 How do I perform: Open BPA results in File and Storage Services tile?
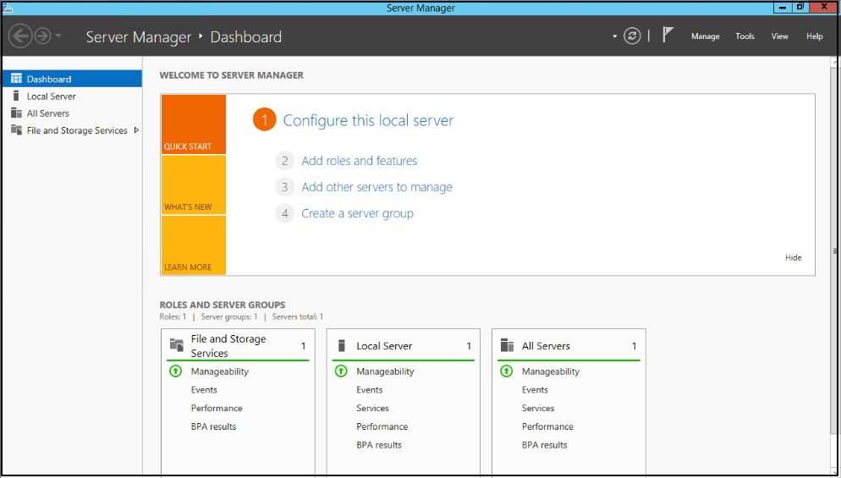(213, 426)
